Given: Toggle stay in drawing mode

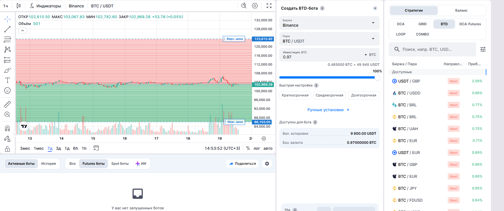Looking at the screenshot, I should pyautogui.click(x=7, y=139).
